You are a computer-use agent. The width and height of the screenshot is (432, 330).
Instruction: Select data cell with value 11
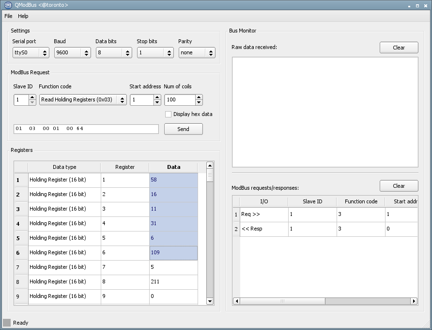pyautogui.click(x=173, y=209)
